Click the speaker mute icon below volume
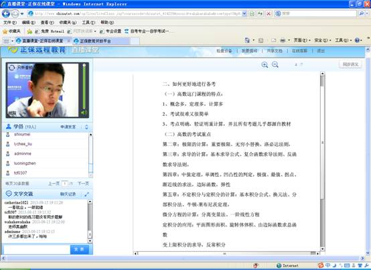The width and height of the screenshot is (371, 270). 84,113
